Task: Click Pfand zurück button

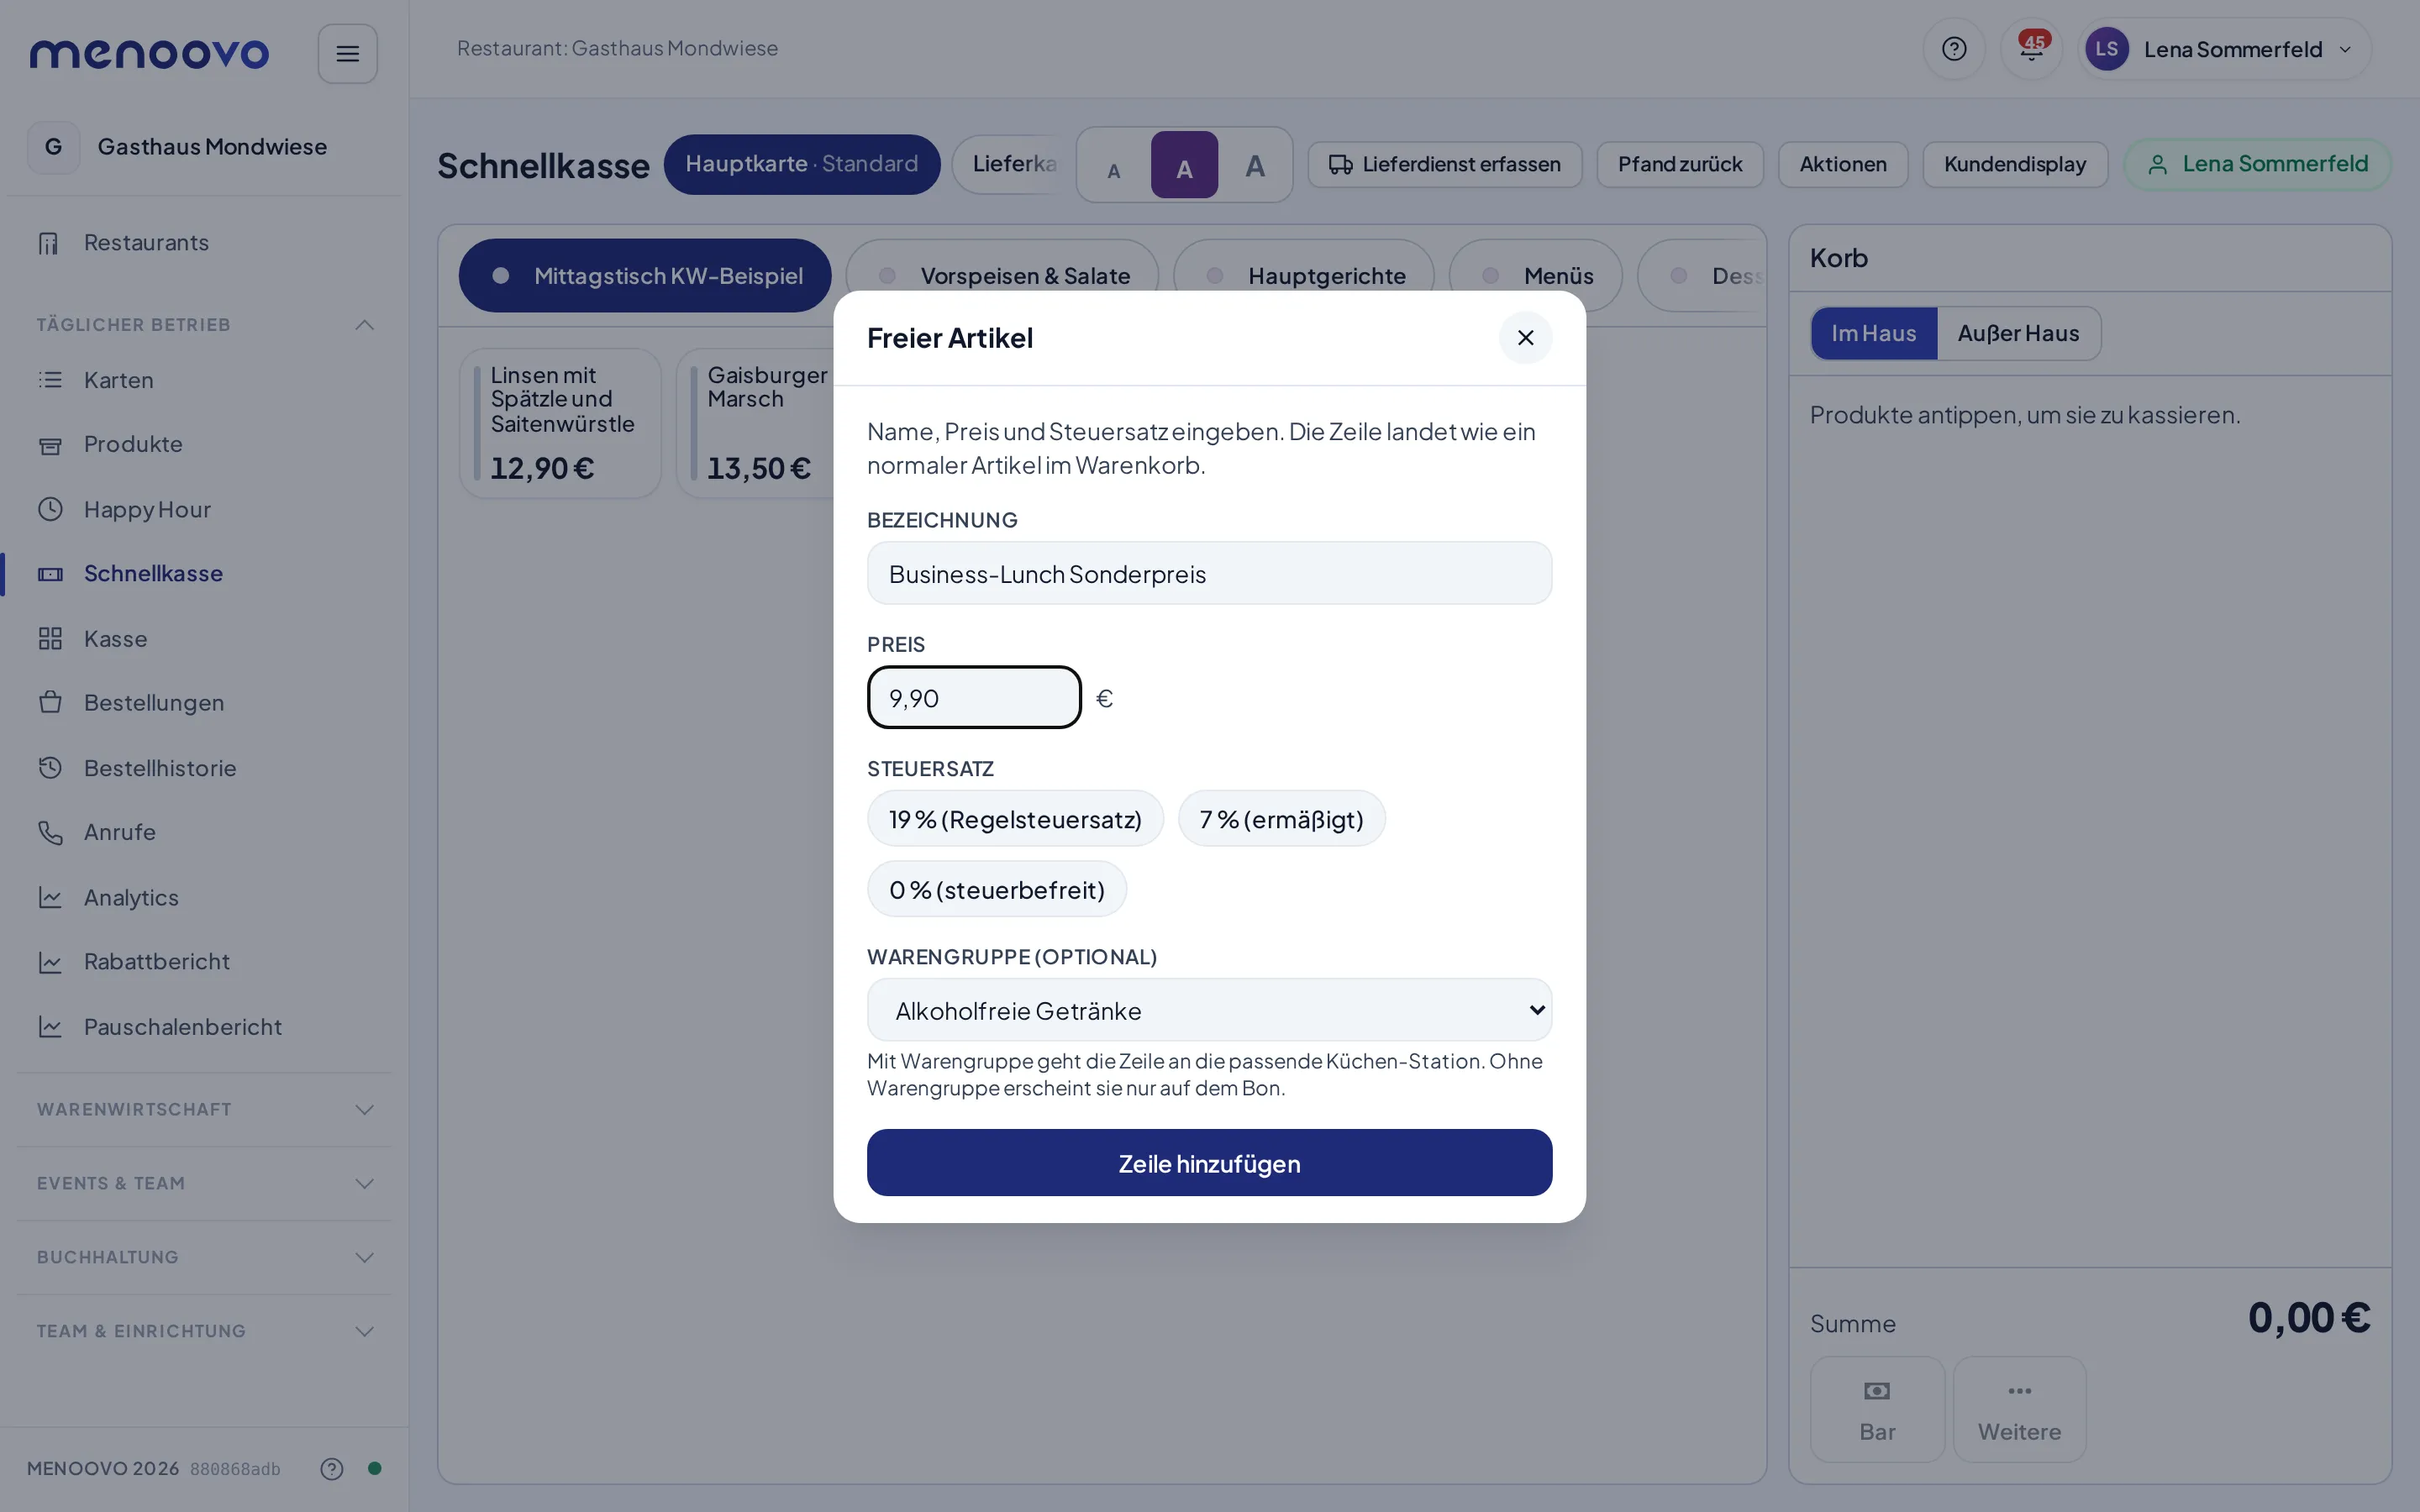Action: (x=1680, y=164)
